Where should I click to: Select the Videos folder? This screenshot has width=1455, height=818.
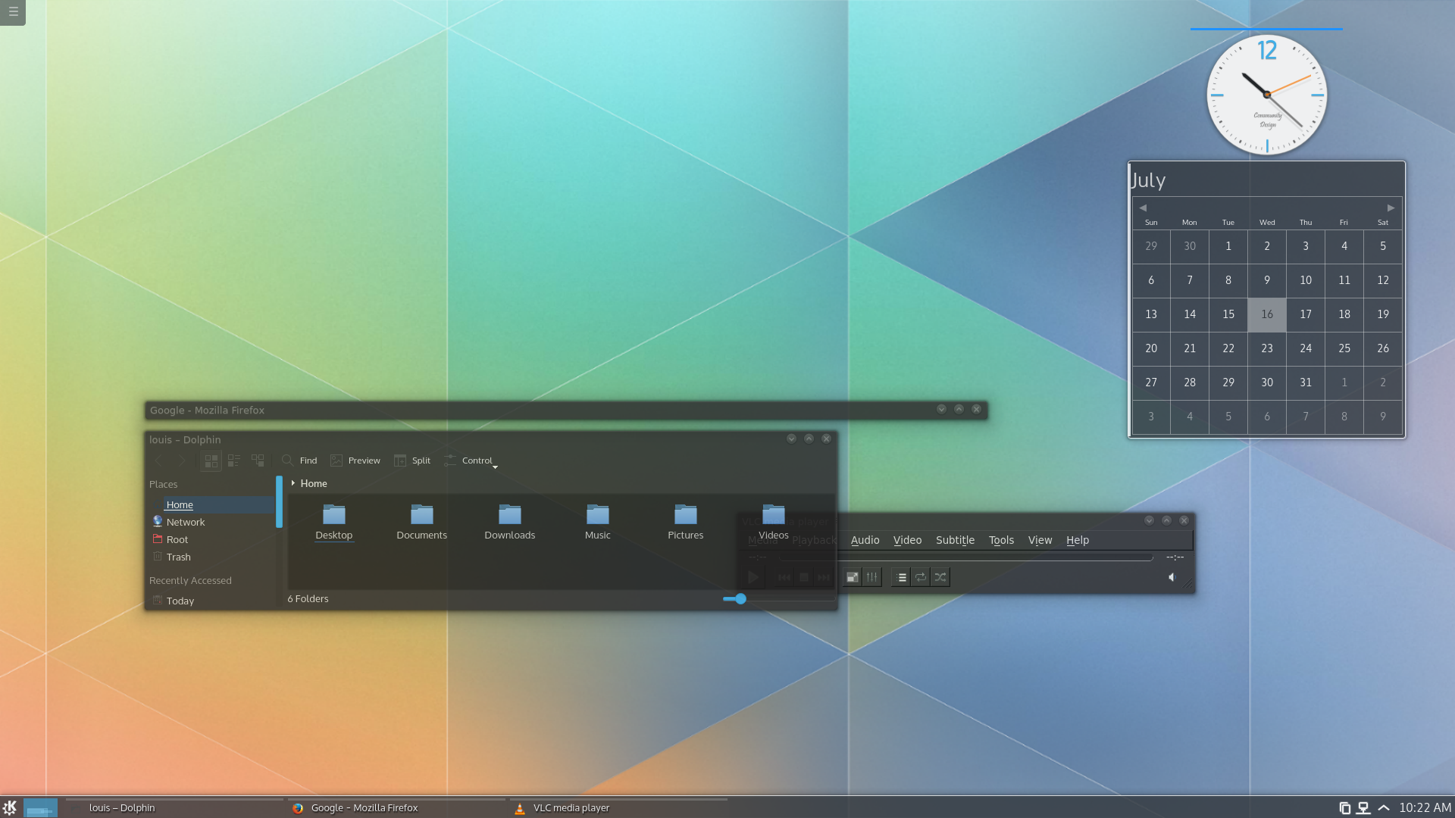pyautogui.click(x=774, y=522)
